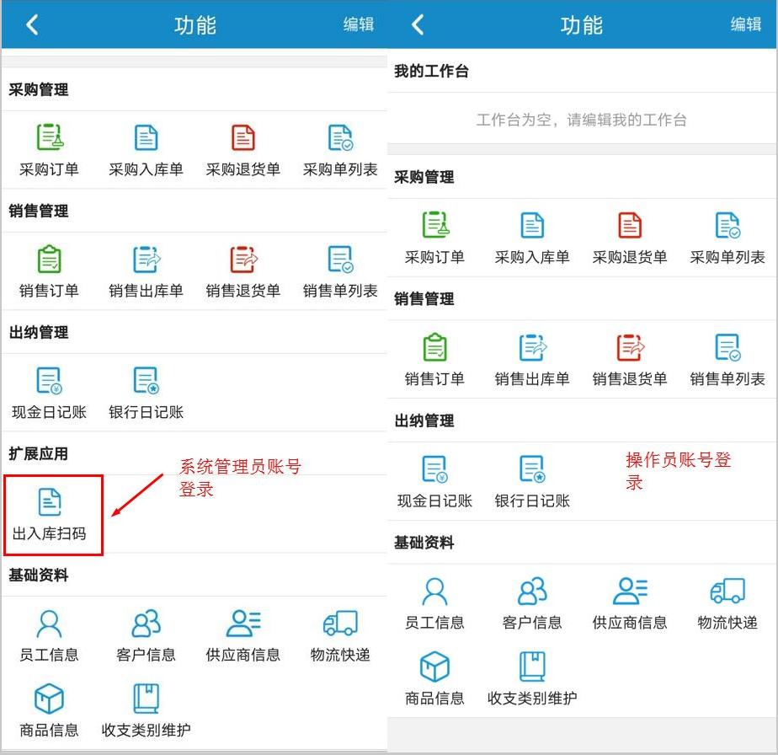Open 物流快递 on the system administrator screen
778x755 pixels.
340,635
